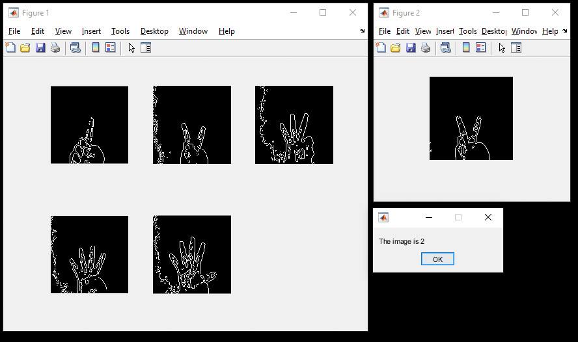Maximize the Figure 2 window
Image resolution: width=578 pixels, height=342 pixels.
[x=525, y=13]
